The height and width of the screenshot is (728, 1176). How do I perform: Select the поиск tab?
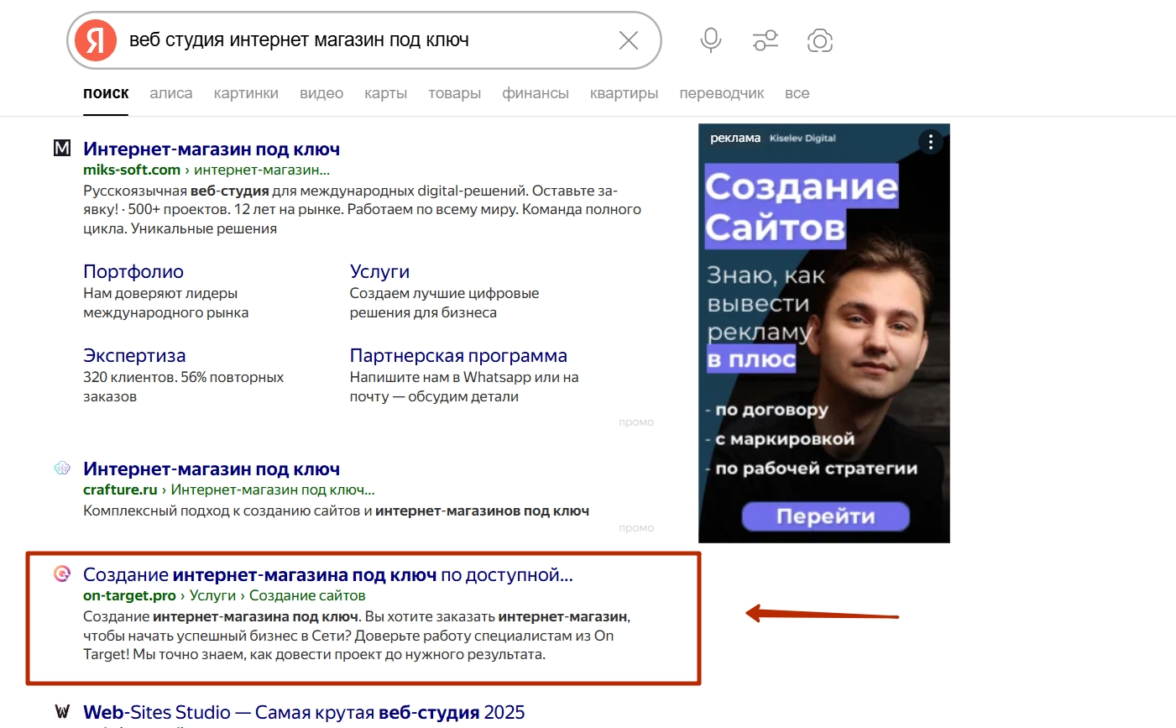click(106, 93)
